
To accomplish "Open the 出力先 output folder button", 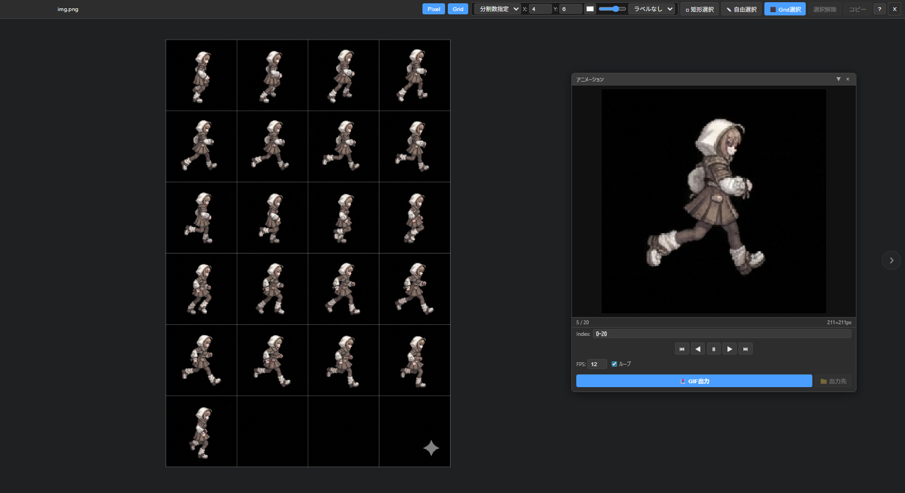I will pos(833,381).
